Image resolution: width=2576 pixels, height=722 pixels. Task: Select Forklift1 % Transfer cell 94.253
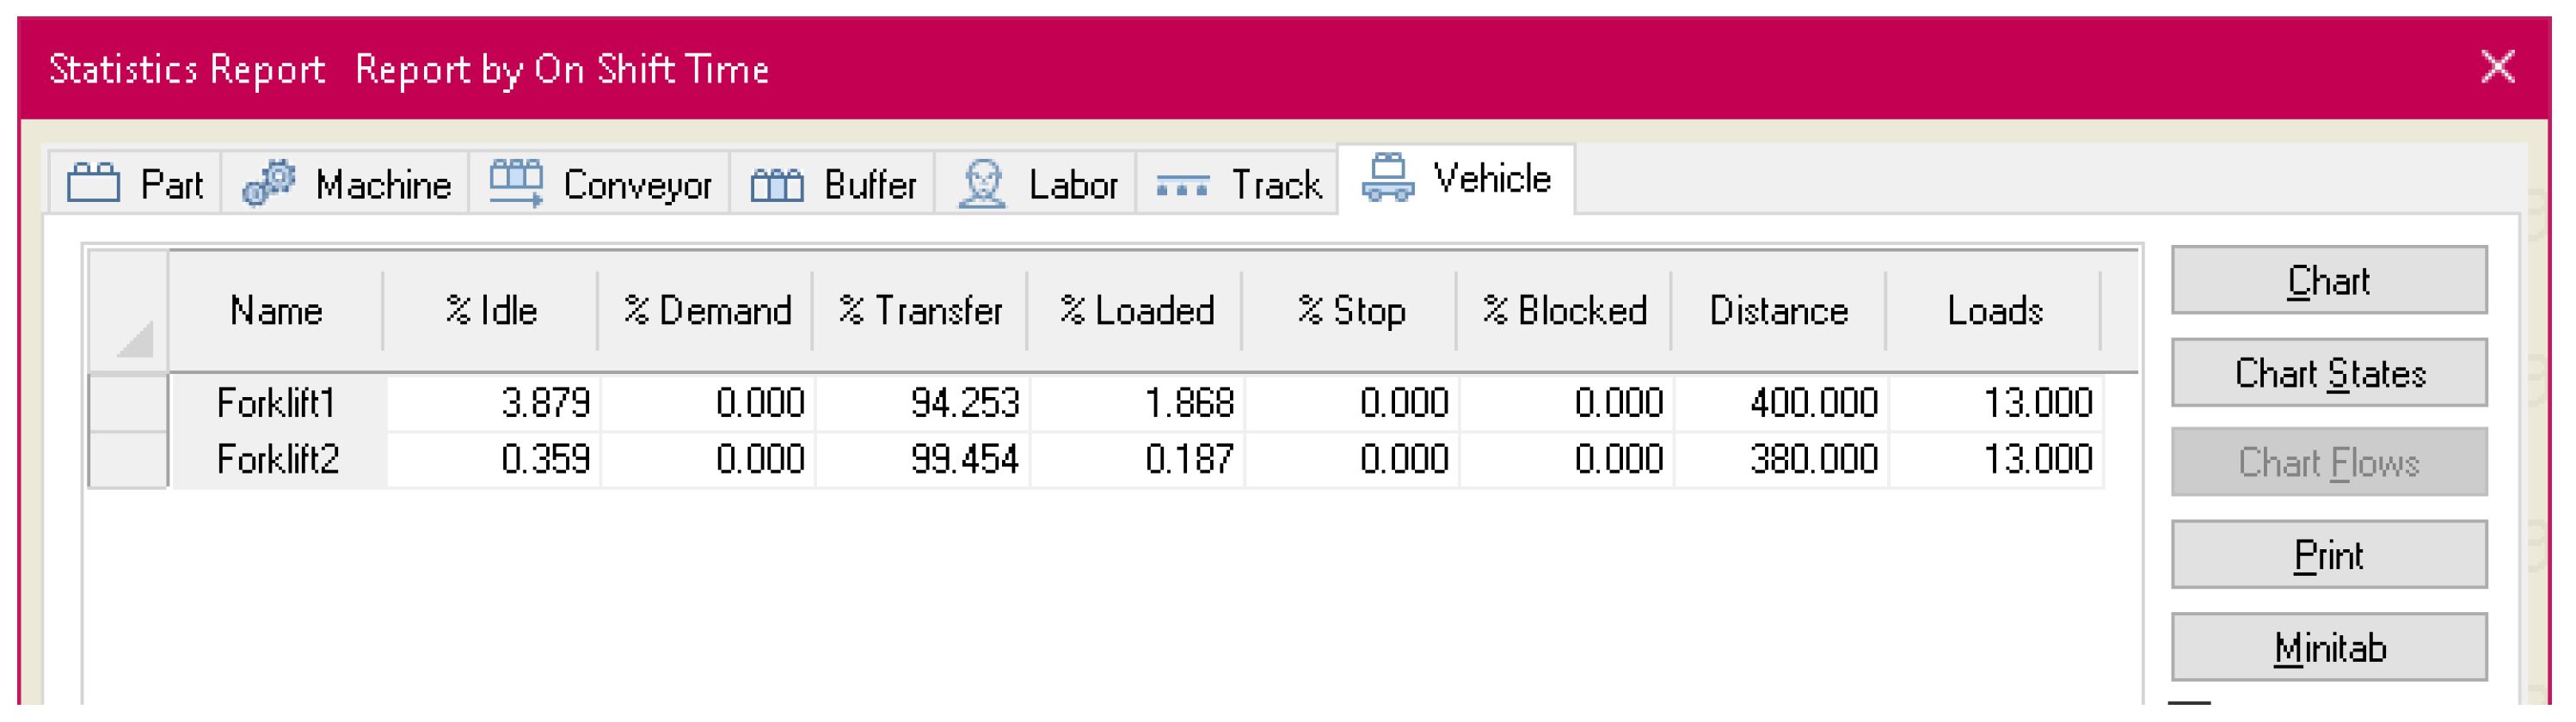tap(923, 403)
